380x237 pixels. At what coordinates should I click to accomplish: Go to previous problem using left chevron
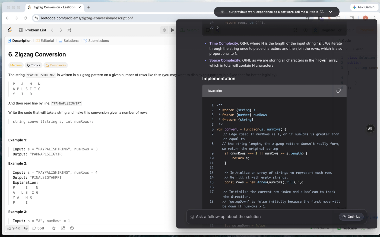[x=52, y=30]
